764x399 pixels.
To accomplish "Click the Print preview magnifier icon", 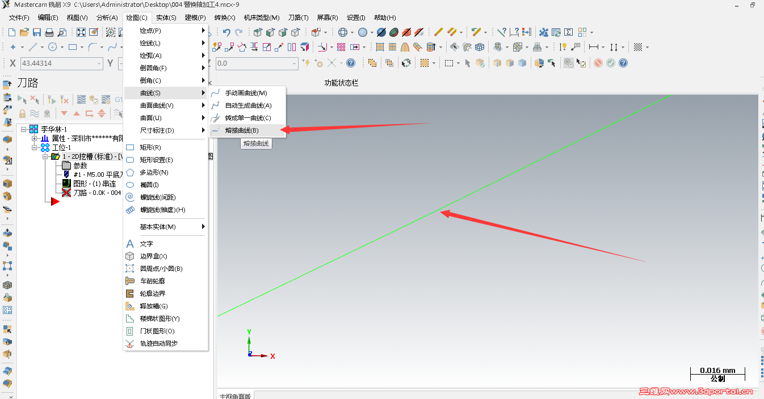I will pos(62,32).
